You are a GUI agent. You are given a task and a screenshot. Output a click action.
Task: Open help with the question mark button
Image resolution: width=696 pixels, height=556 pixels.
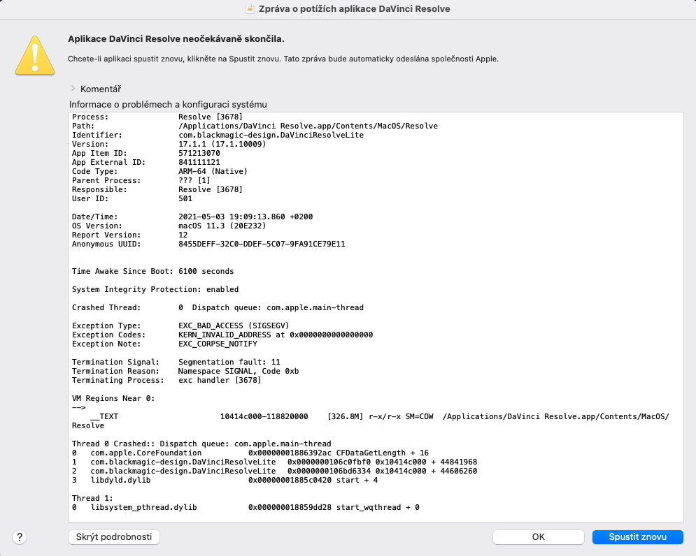(x=20, y=537)
